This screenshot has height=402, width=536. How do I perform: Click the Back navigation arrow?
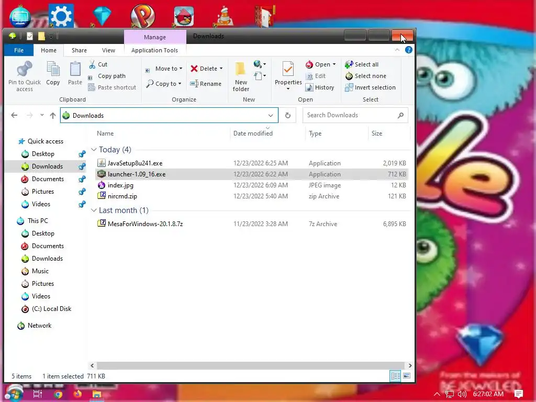tap(14, 116)
